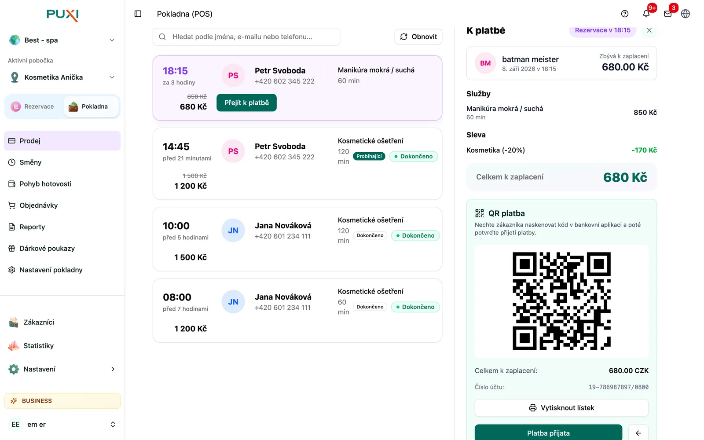Expand the Kosmetika Anička branch dropdown
The width and height of the screenshot is (704, 440).
[x=112, y=77]
